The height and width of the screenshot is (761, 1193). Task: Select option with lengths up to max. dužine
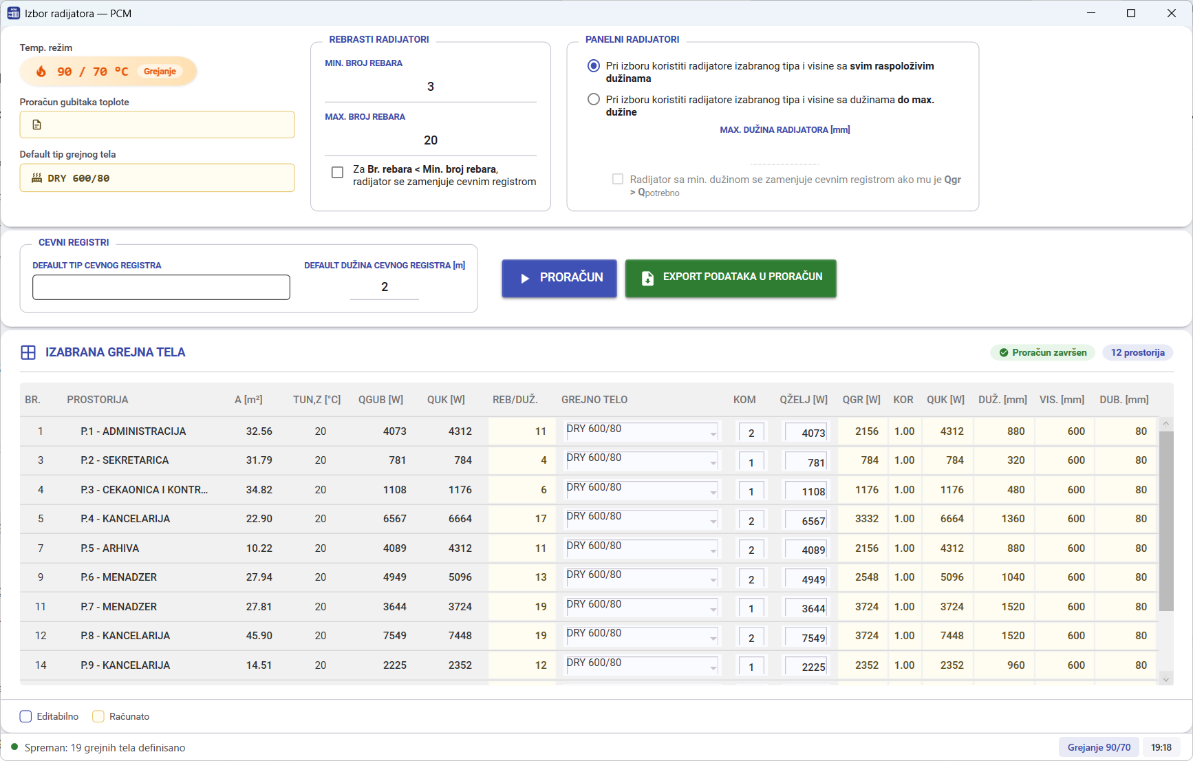(x=594, y=99)
